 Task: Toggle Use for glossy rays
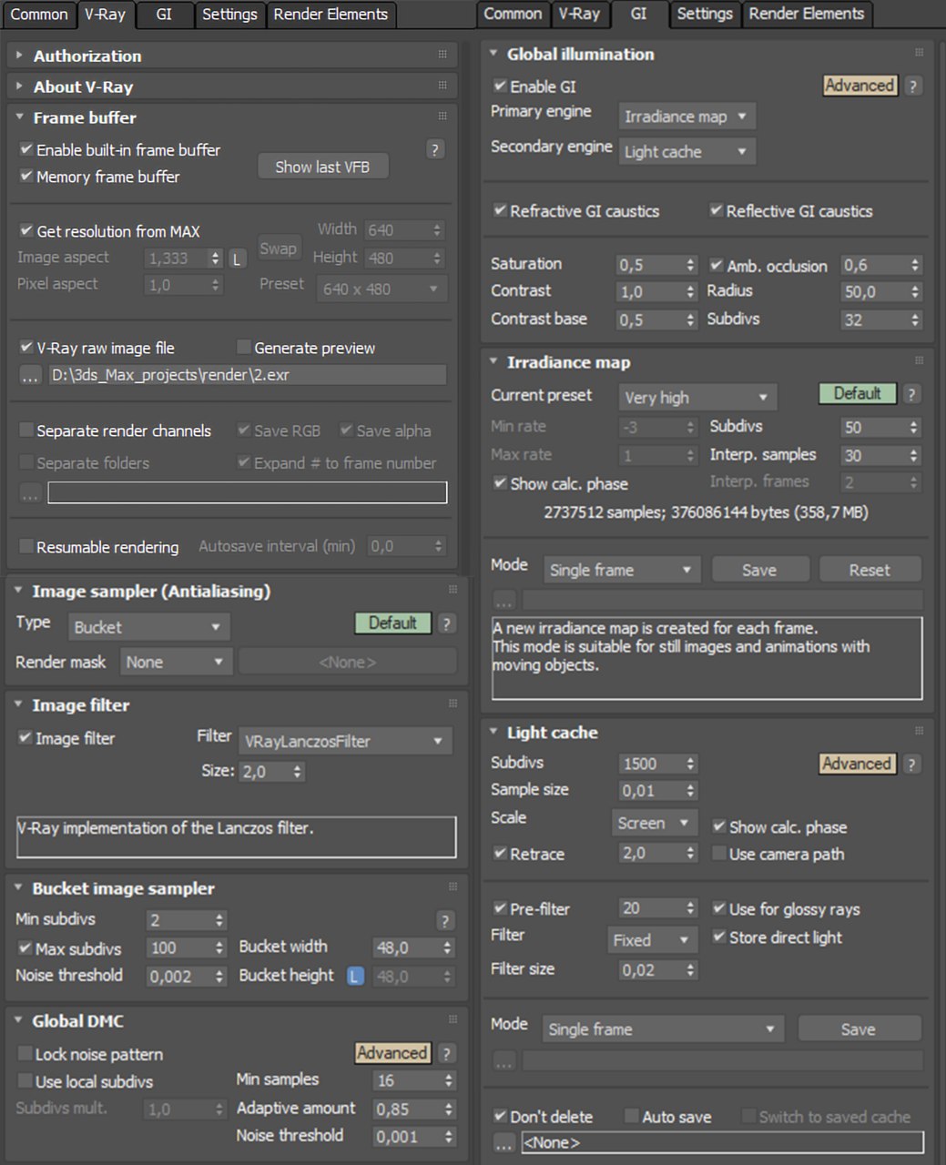point(719,908)
